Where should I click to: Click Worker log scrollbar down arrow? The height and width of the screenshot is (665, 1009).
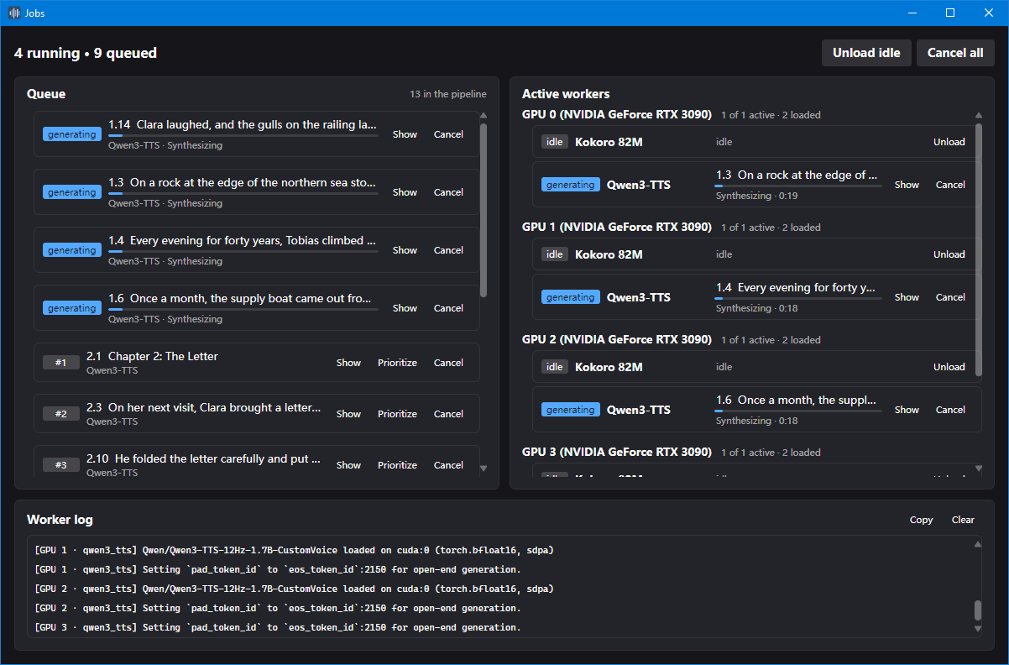coord(977,629)
